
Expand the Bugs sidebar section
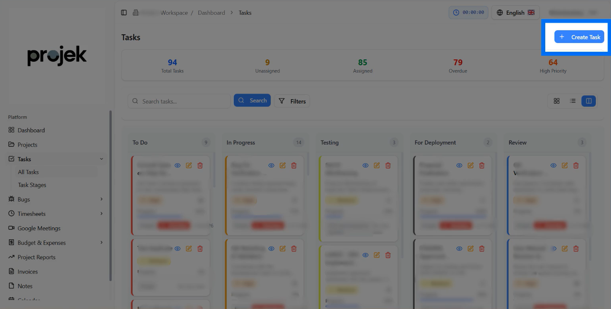tap(102, 199)
